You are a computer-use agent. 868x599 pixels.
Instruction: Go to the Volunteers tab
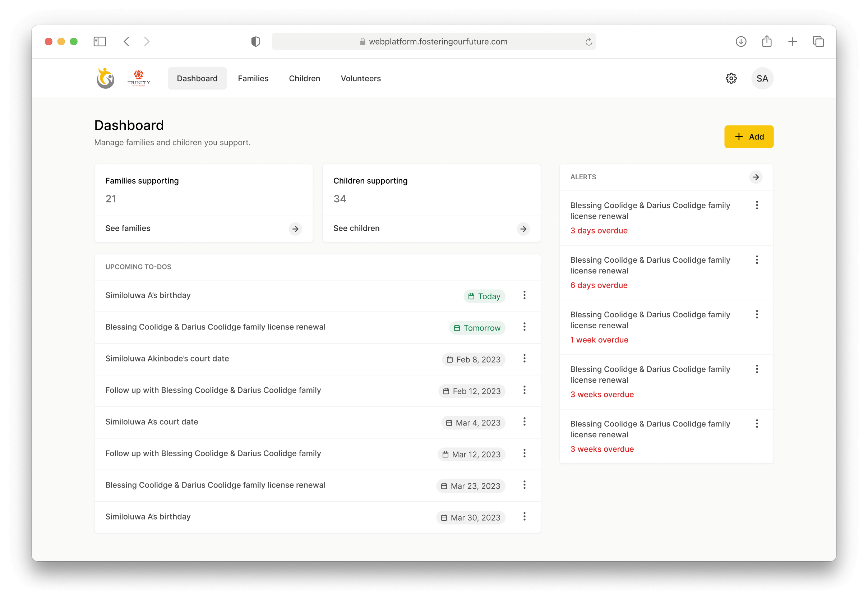tap(360, 78)
